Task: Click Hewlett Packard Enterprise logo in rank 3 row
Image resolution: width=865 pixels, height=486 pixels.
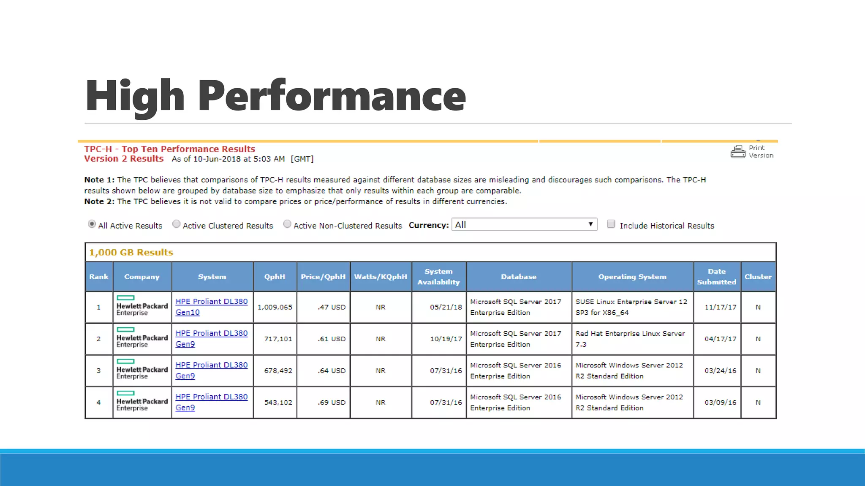Action: pos(142,369)
